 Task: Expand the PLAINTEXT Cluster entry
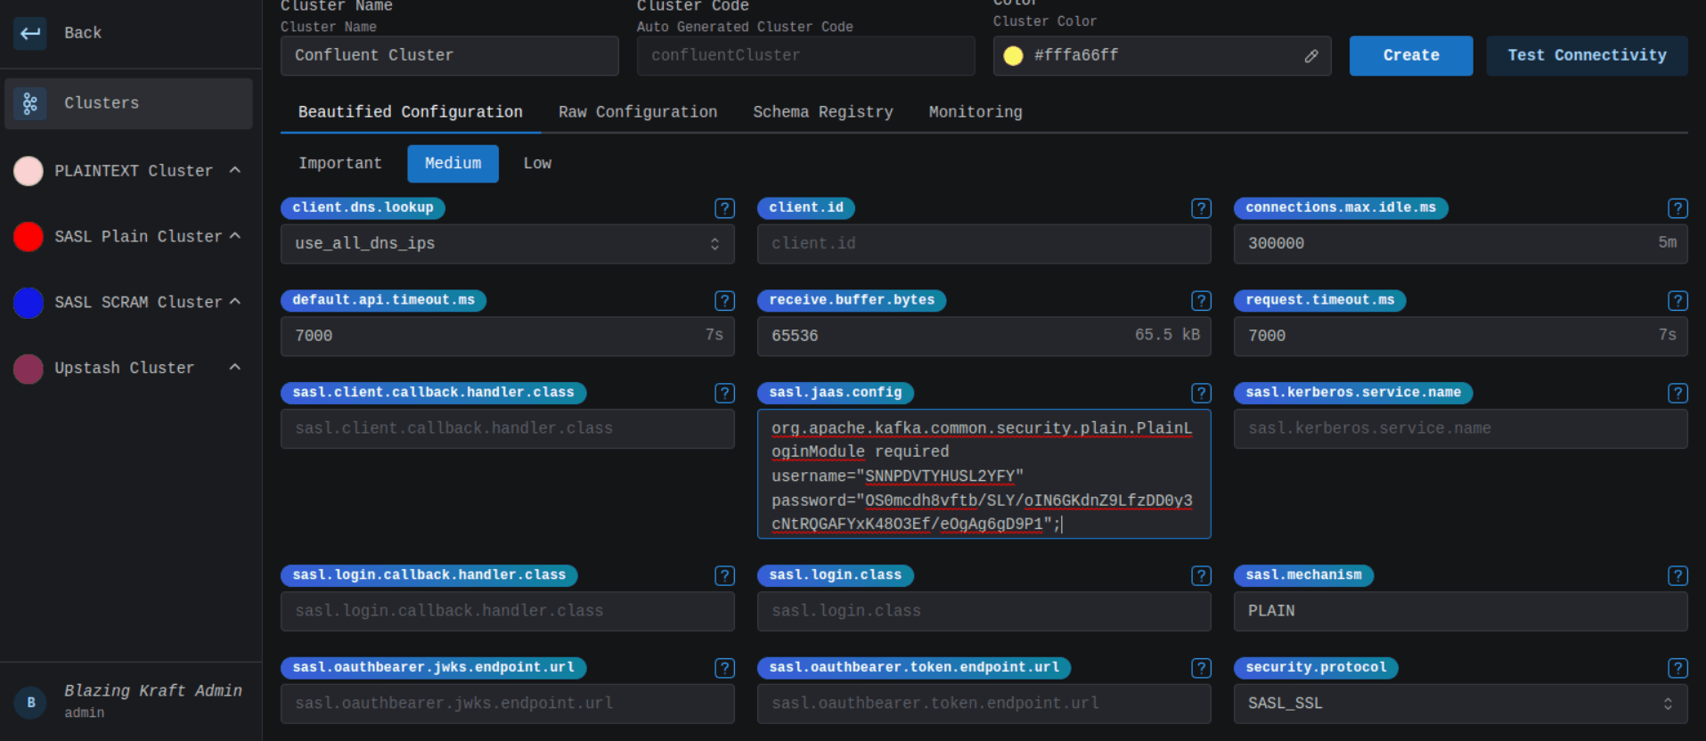point(234,170)
